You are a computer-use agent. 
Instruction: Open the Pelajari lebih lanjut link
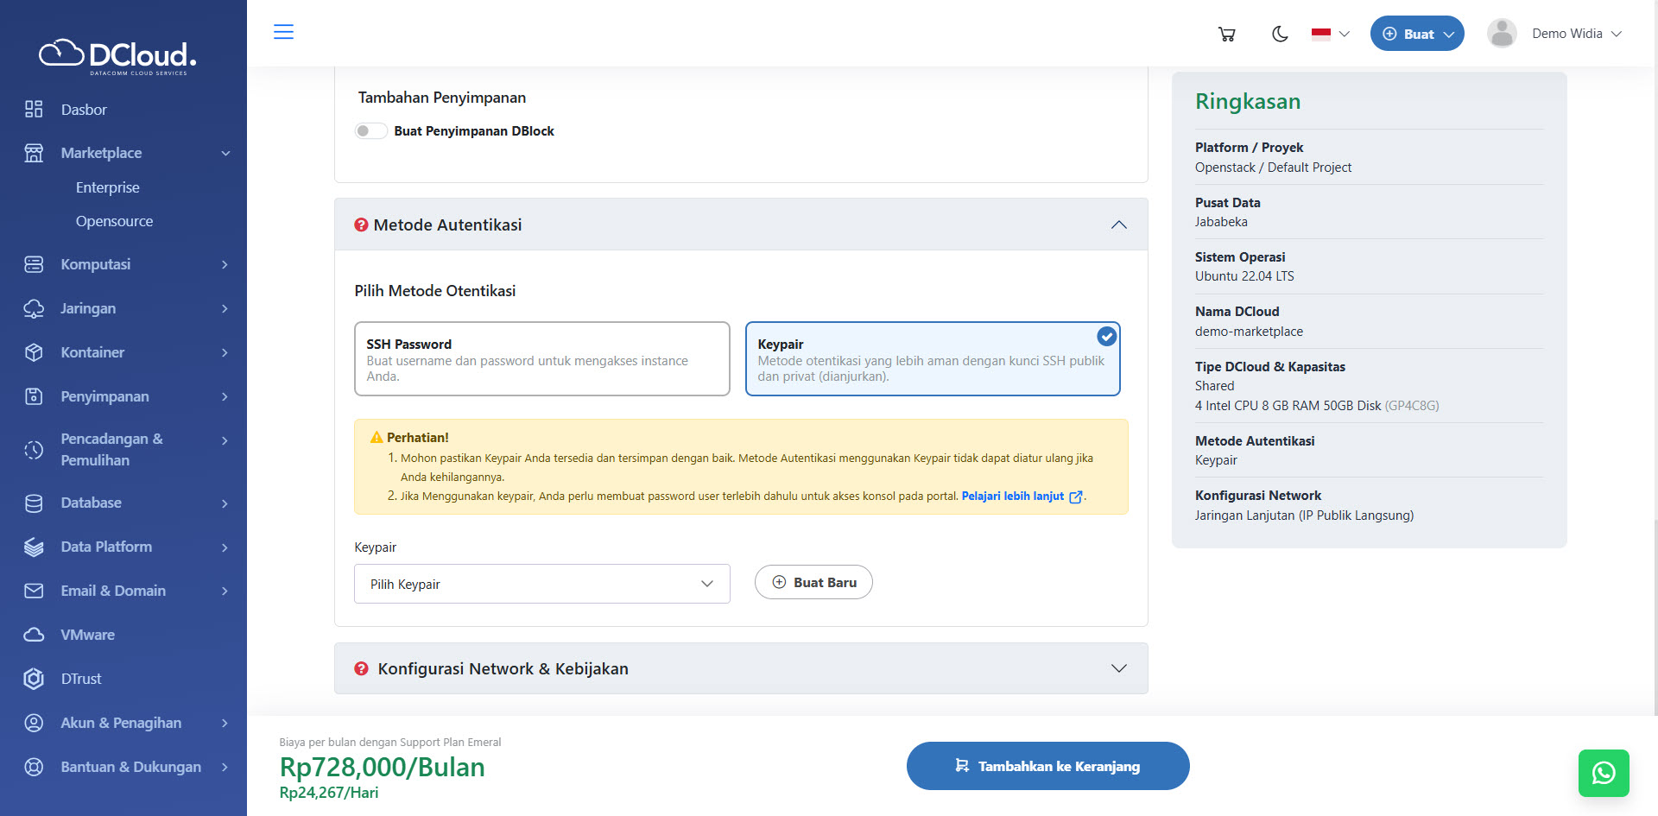point(1013,497)
